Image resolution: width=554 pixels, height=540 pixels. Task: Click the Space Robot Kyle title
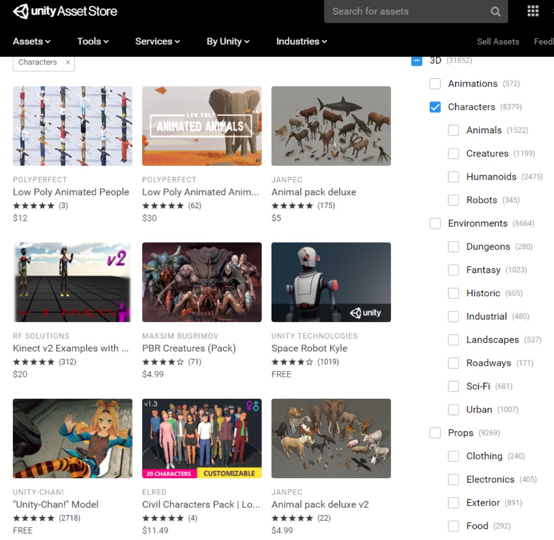point(309,348)
